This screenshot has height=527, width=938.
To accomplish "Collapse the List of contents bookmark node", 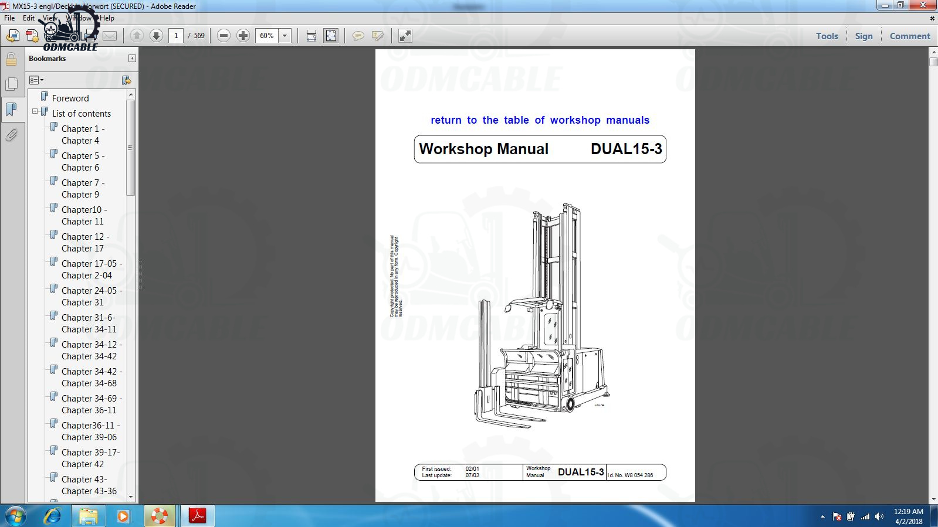I will [x=35, y=111].
